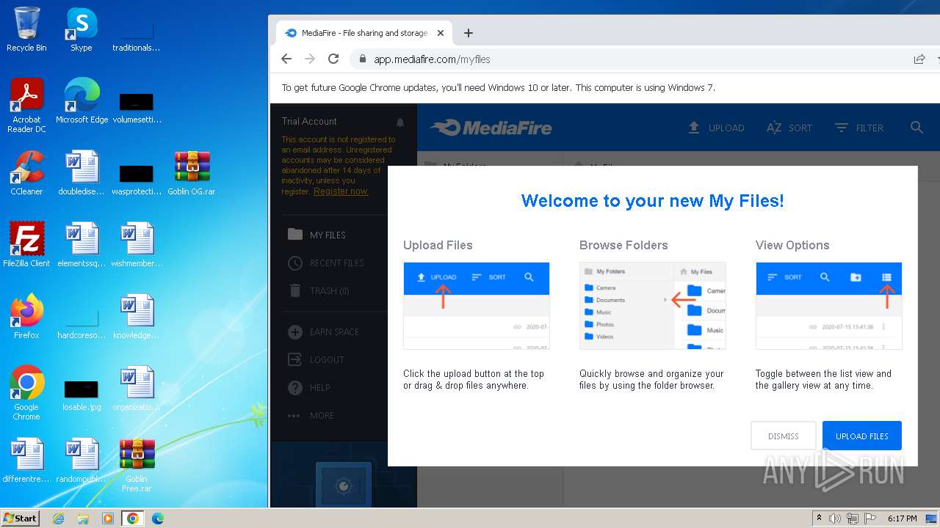This screenshot has height=528, width=940.
Task: Open Windows Media Player from the taskbar
Action: pyautogui.click(x=108, y=518)
